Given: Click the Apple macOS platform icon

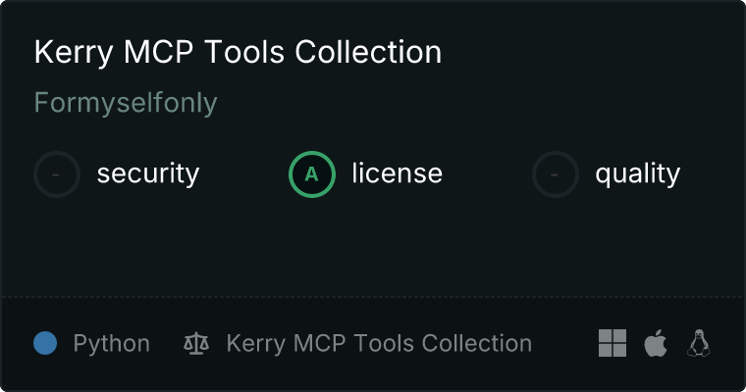Looking at the screenshot, I should (656, 343).
